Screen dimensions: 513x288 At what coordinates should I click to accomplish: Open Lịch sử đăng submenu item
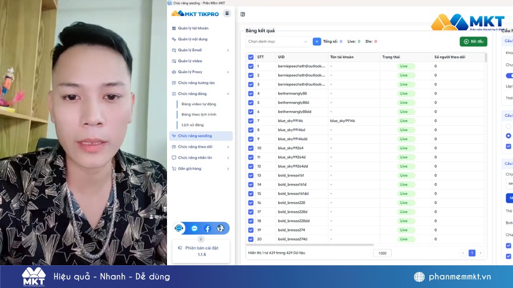coord(193,125)
